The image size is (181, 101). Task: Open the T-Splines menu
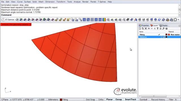[x=102, y=2]
